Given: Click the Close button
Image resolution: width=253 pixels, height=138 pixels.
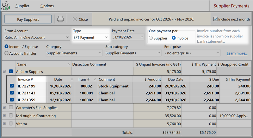Looking at the screenshot, I should 80,19.
